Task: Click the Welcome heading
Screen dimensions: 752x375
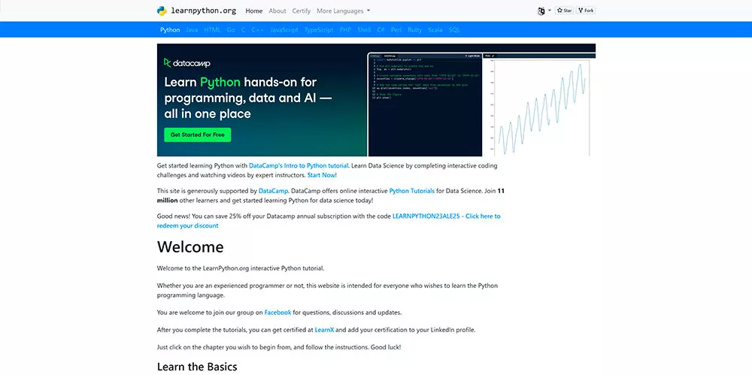Action: [190, 247]
